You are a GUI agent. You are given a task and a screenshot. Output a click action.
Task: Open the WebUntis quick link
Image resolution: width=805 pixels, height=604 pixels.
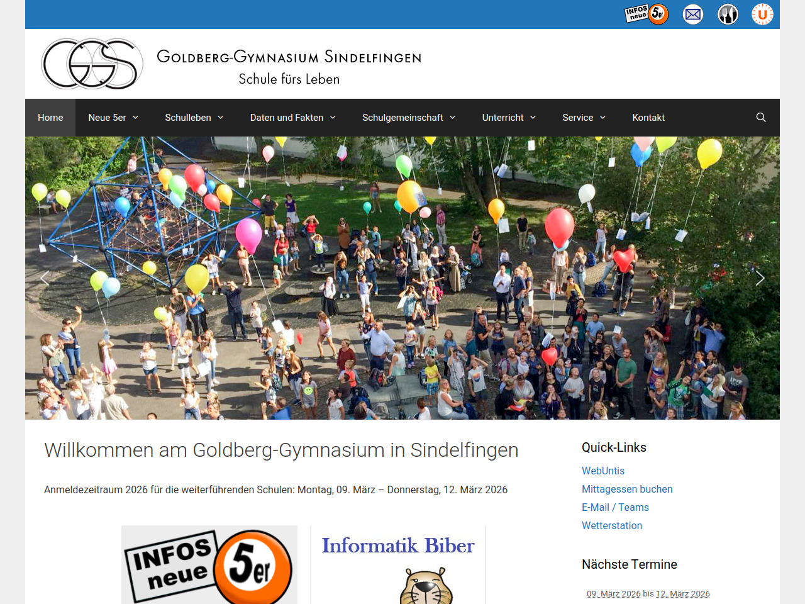point(603,471)
